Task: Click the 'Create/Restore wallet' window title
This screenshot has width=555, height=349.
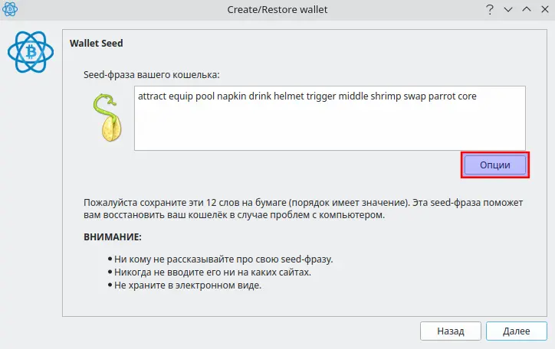Action: [x=277, y=9]
